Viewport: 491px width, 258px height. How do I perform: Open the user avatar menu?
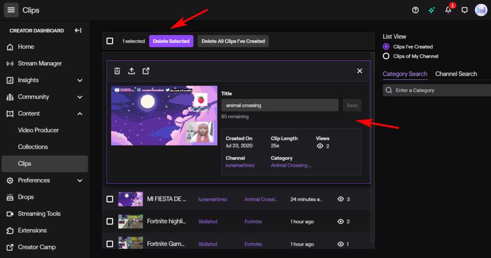coord(481,10)
